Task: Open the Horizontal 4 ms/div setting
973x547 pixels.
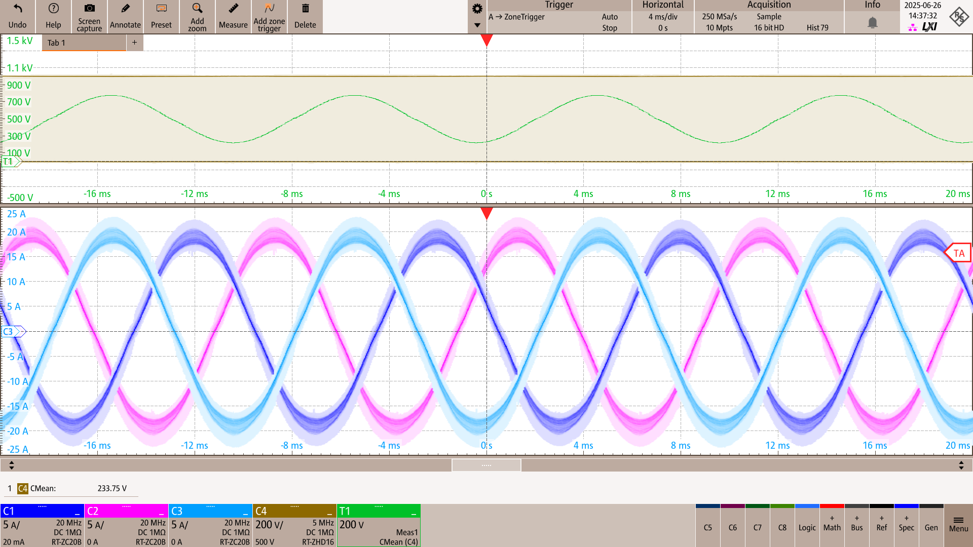Action: [662, 17]
